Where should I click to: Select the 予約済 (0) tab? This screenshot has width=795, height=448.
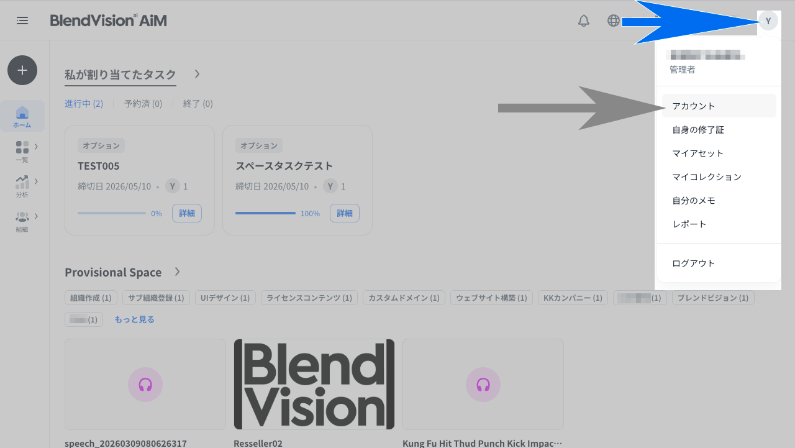point(143,104)
